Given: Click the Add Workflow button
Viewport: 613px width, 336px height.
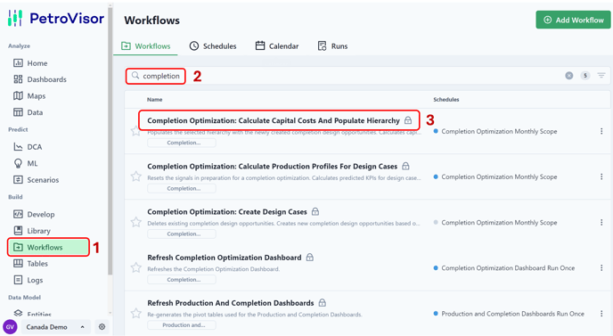Looking at the screenshot, I should click(x=573, y=20).
